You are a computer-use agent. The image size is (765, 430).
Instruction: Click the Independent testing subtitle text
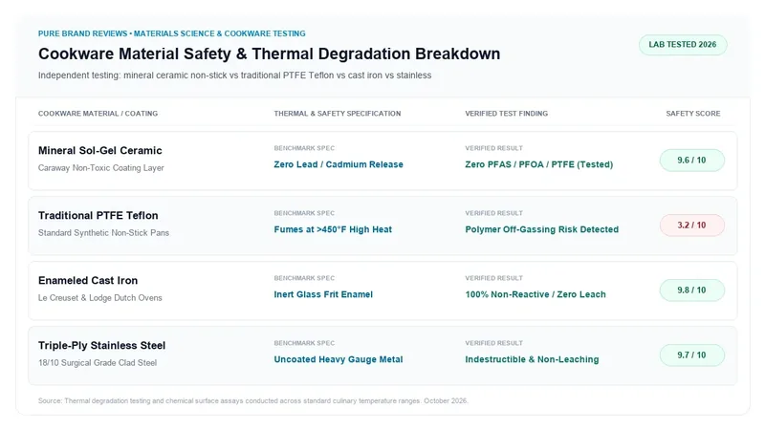point(234,75)
